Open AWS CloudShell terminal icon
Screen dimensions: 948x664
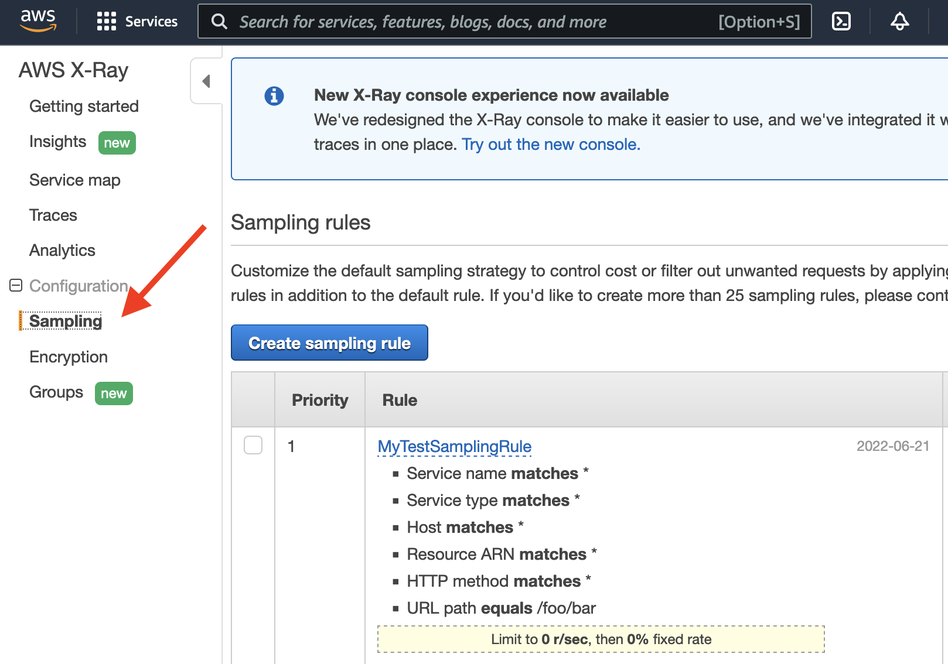tap(841, 22)
